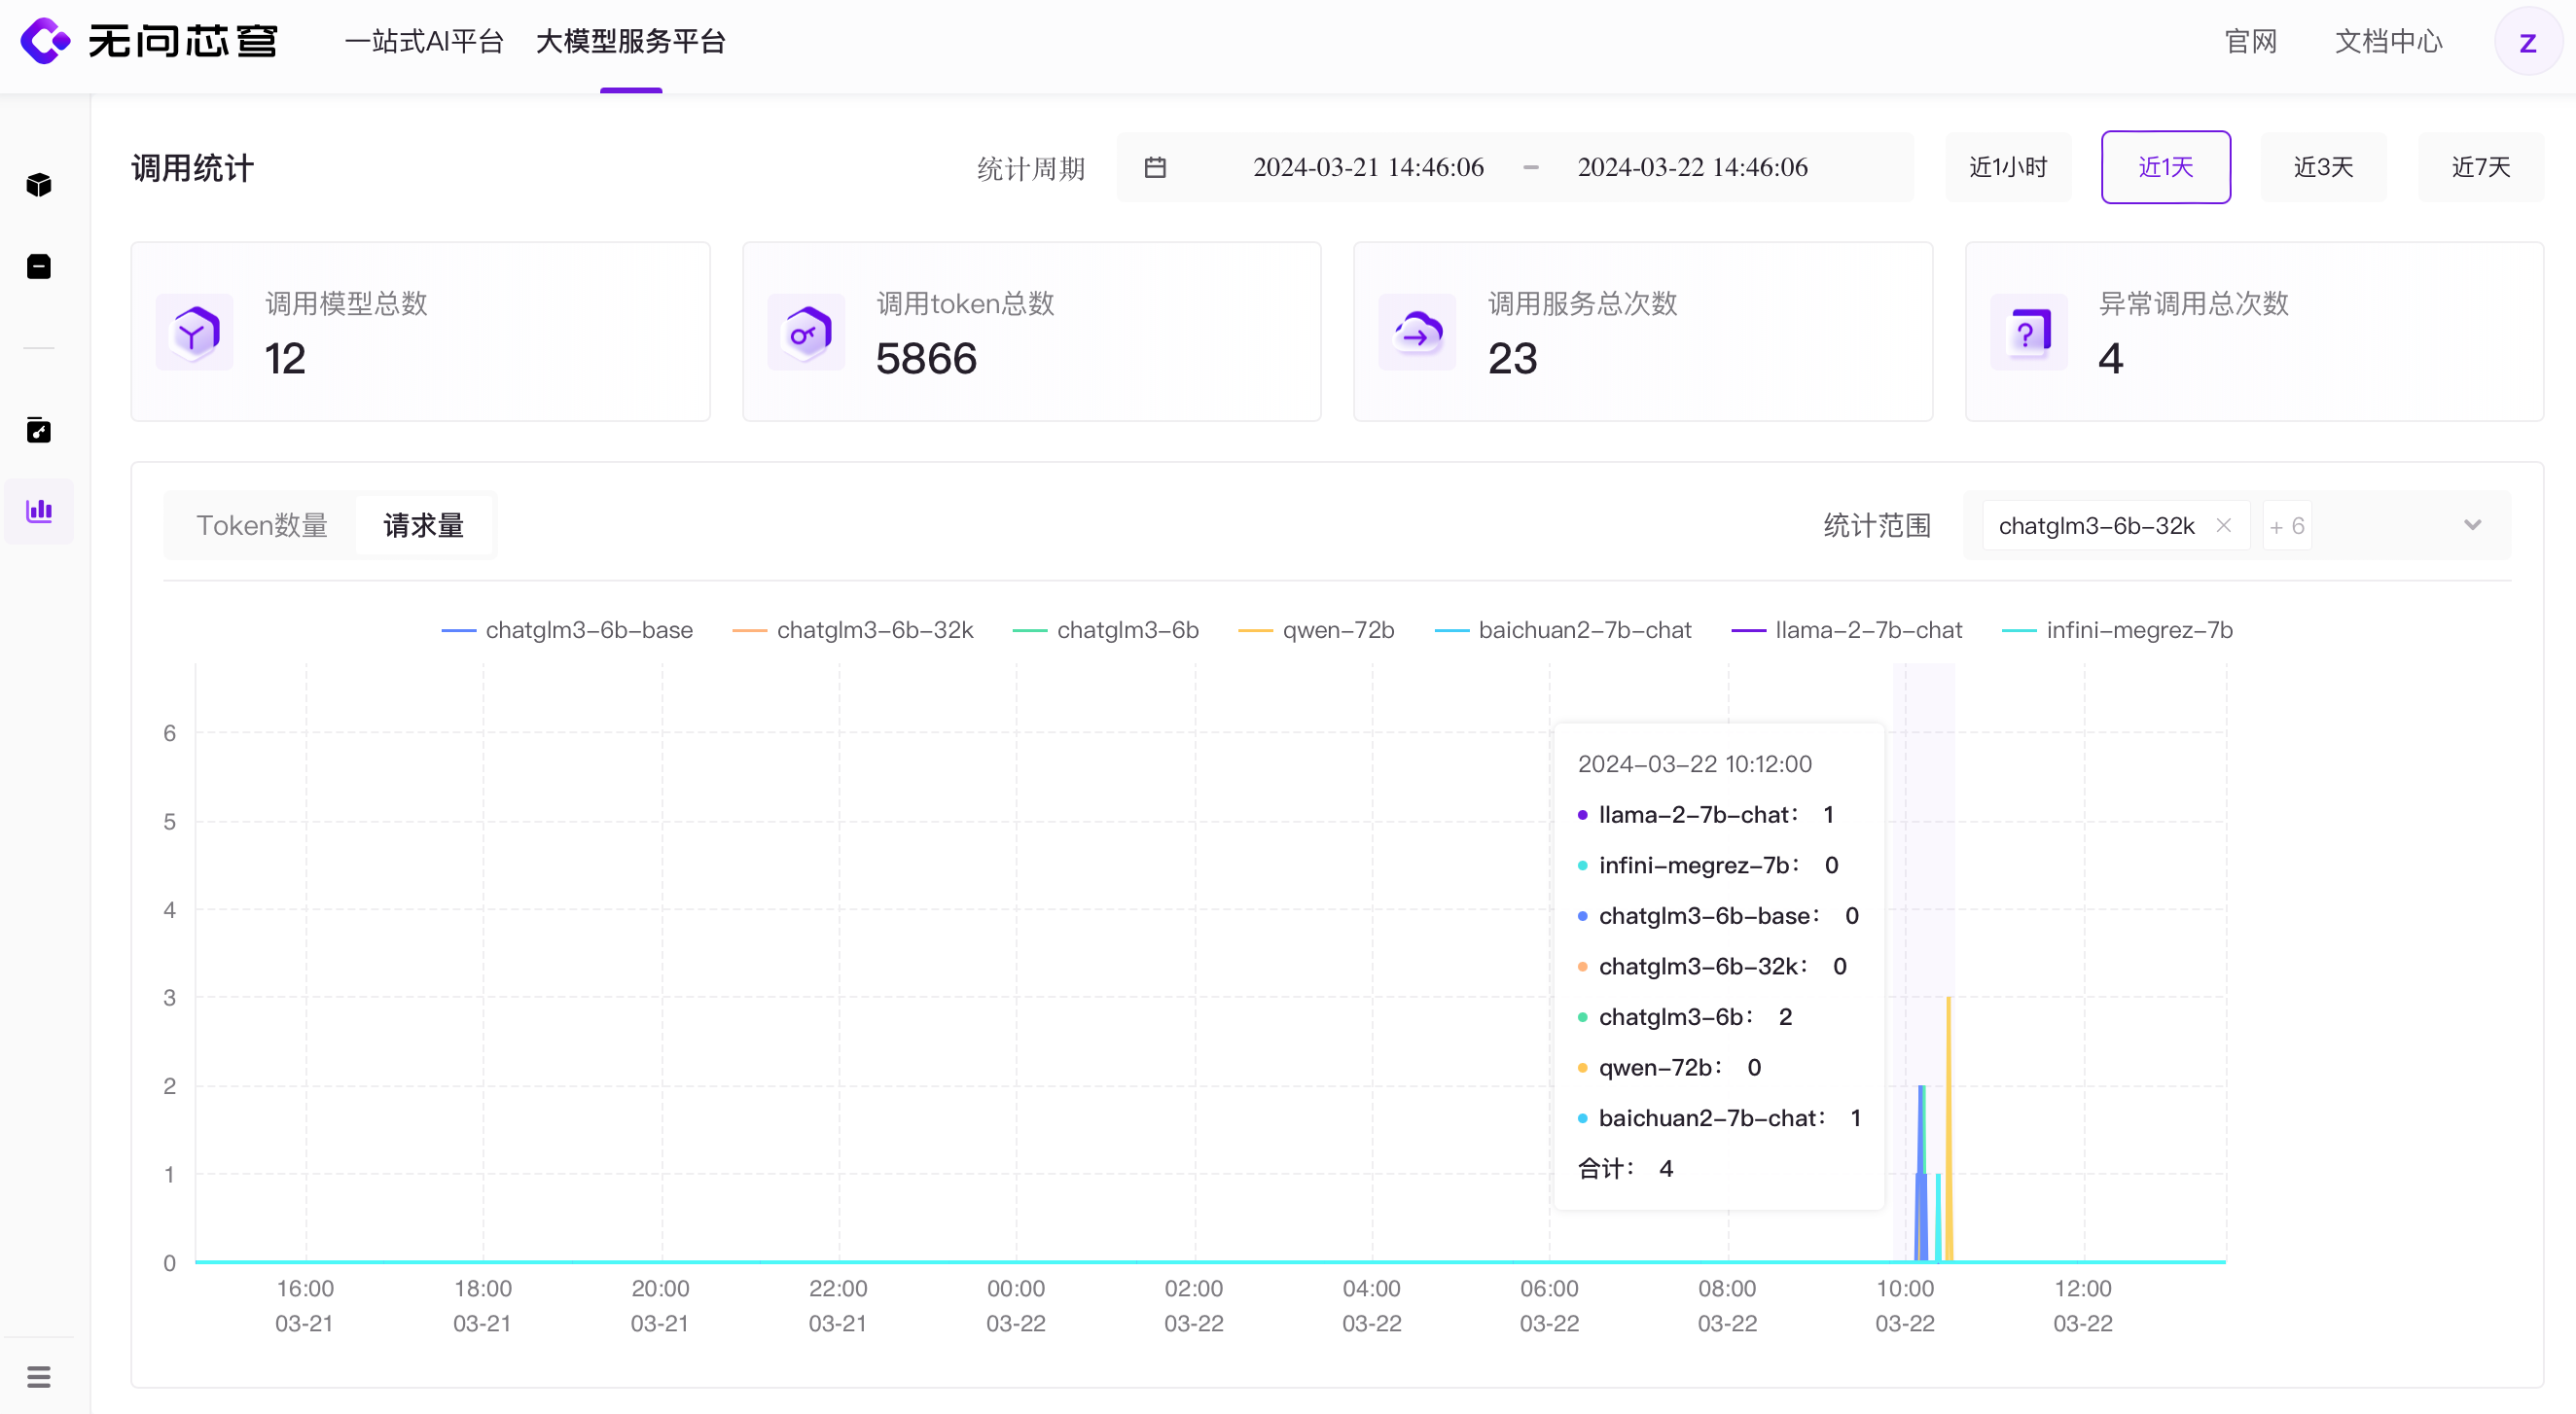Click the 调用token总数 card icon

[x=806, y=332]
